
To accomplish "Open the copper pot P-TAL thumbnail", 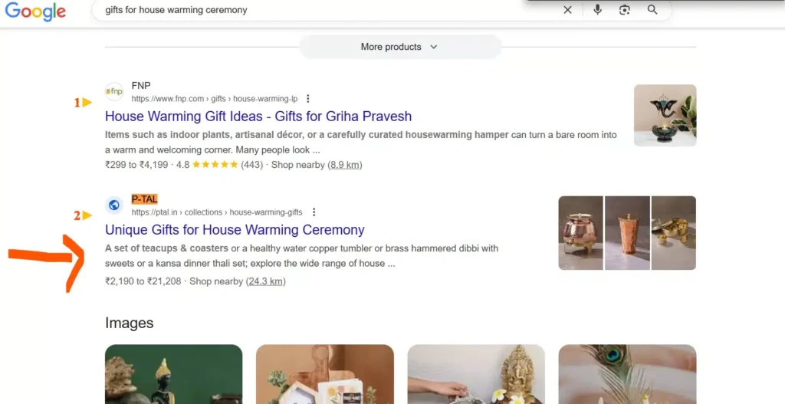I will click(581, 233).
